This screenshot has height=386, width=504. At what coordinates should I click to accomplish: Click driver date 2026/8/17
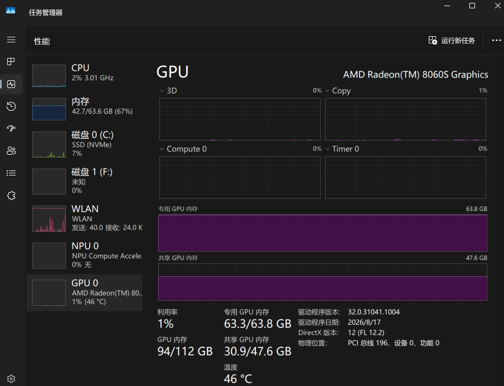(364, 322)
